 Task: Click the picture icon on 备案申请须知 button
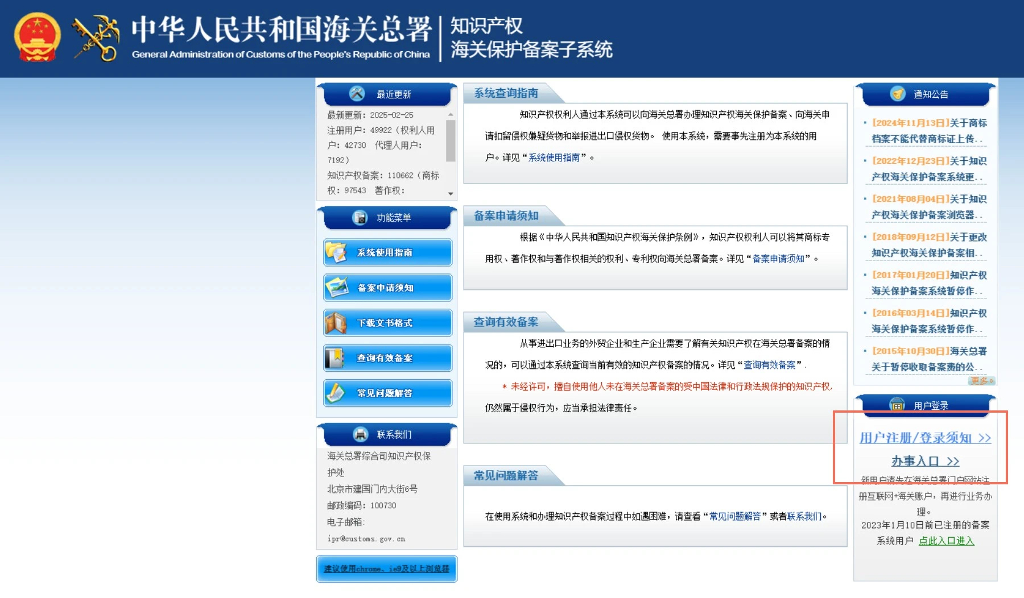click(336, 287)
